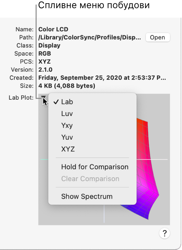Open the profile file with Open button
182x250 pixels.
(x=158, y=37)
